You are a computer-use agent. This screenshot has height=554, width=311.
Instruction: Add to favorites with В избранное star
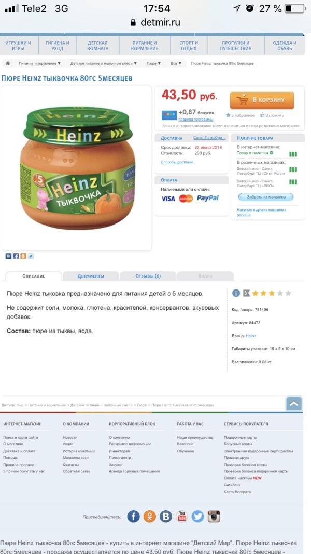click(x=240, y=115)
